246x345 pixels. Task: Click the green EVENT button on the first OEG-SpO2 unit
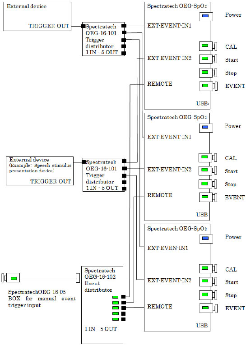[x=205, y=85]
